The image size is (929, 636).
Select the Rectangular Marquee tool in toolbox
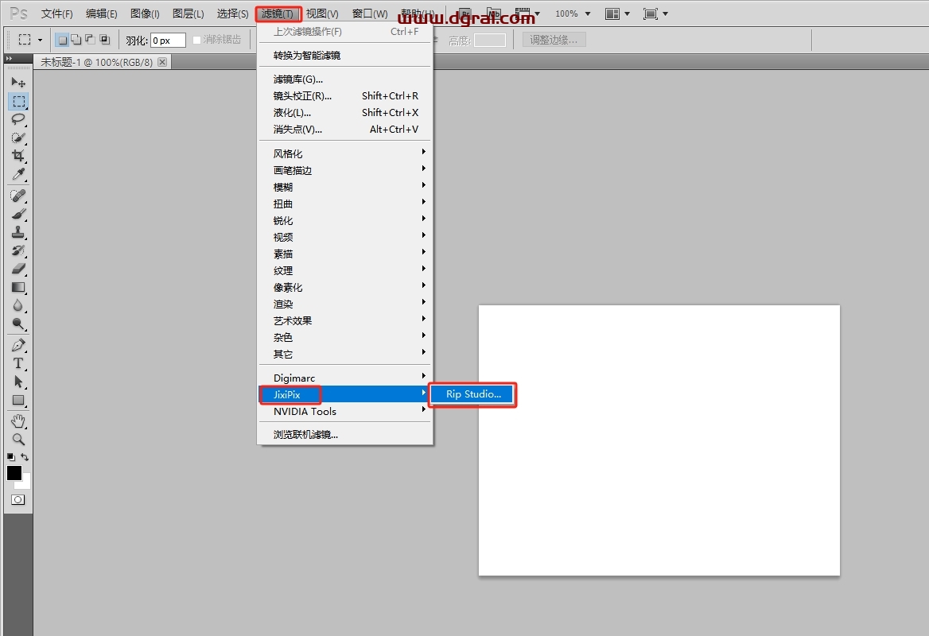click(18, 101)
